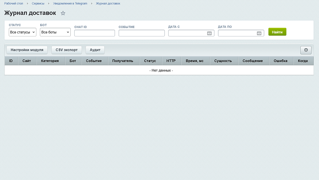Click the Дата с date input
The width and height of the screenshot is (319, 180).
coord(187,33)
